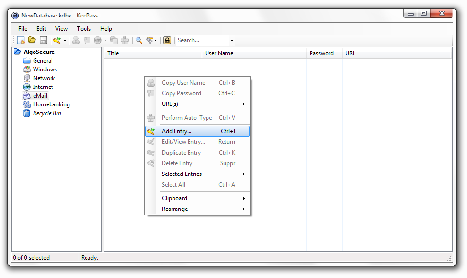Open the dropdown arrow beside the Add Entry toolbar icon
The height and width of the screenshot is (278, 467).
(x=65, y=40)
